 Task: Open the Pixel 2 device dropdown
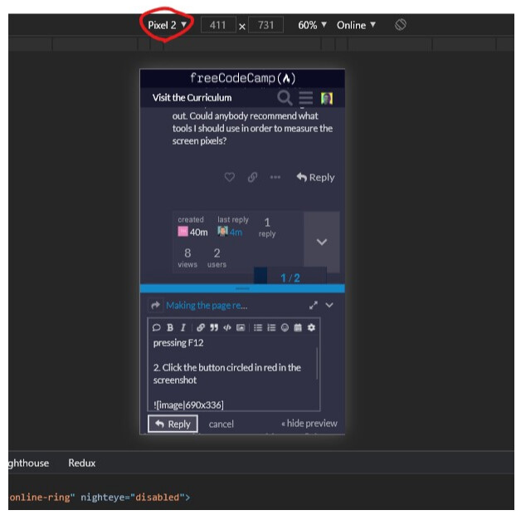[167, 25]
